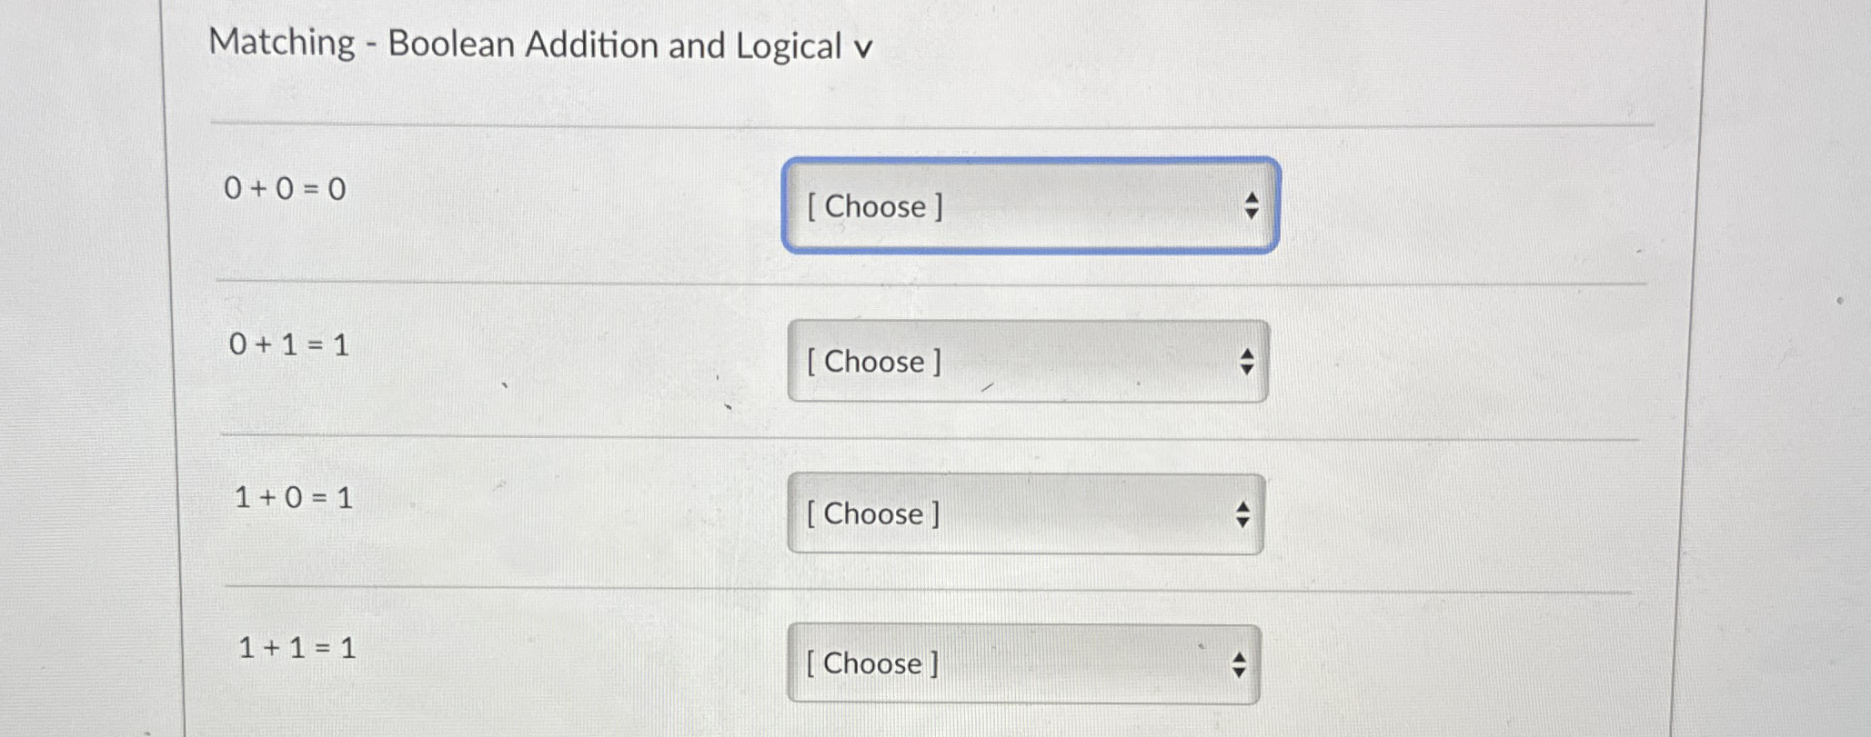Screen dimensions: 1871x737
Task: Click the stepper arrows beside last Choose dropdown
Action: [x=1238, y=664]
